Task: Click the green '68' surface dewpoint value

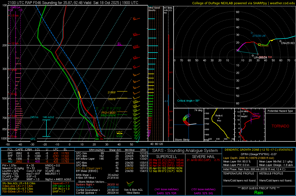Action: (x=97, y=139)
